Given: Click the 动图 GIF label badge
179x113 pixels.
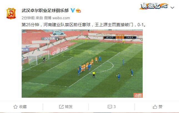Looking at the screenshot, I should pos(138,95).
